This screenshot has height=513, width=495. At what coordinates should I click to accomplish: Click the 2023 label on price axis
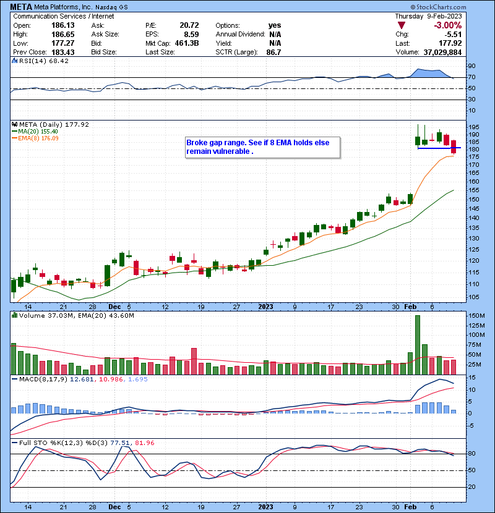(x=265, y=306)
